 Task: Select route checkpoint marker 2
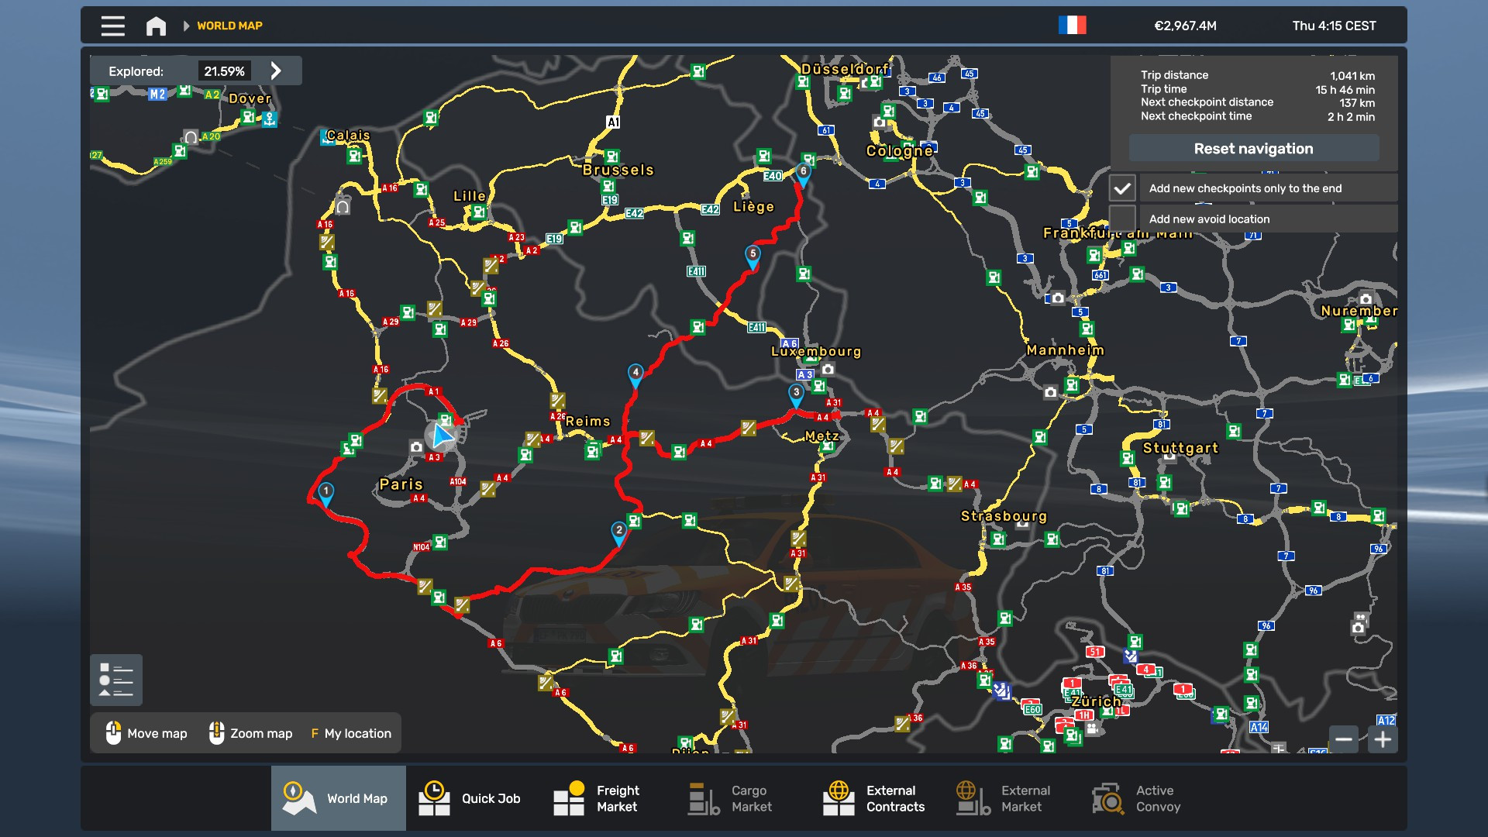pyautogui.click(x=618, y=532)
